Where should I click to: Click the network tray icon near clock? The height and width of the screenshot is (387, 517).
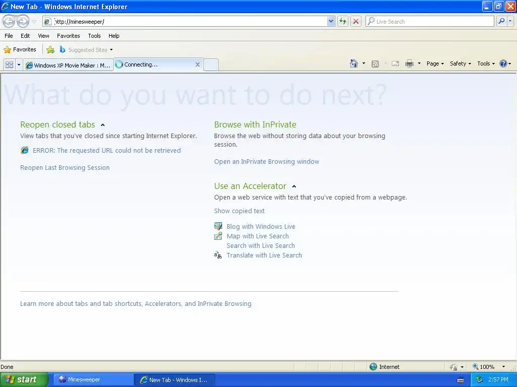[479, 379]
